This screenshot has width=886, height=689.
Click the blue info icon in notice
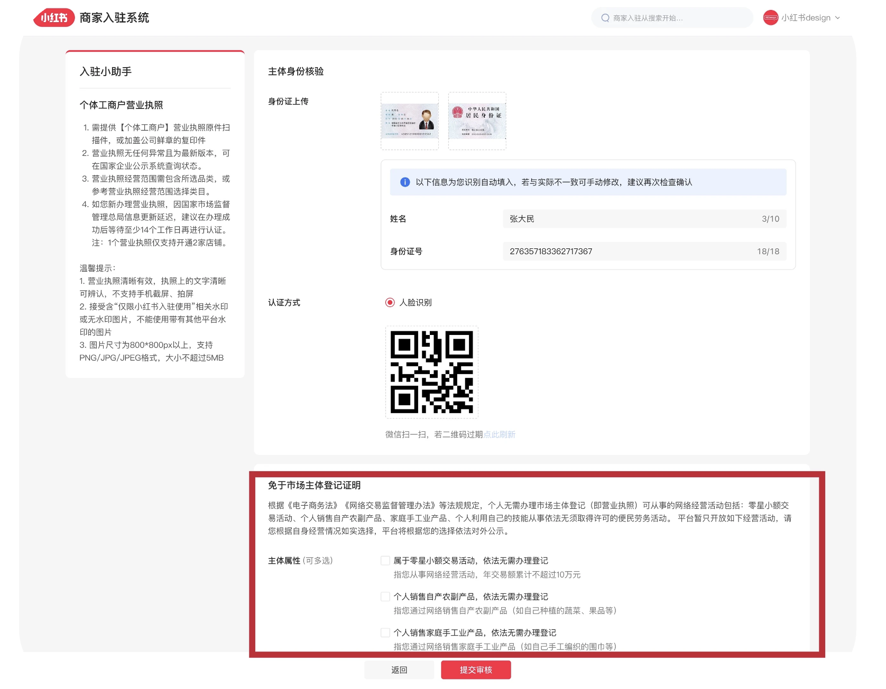click(405, 182)
